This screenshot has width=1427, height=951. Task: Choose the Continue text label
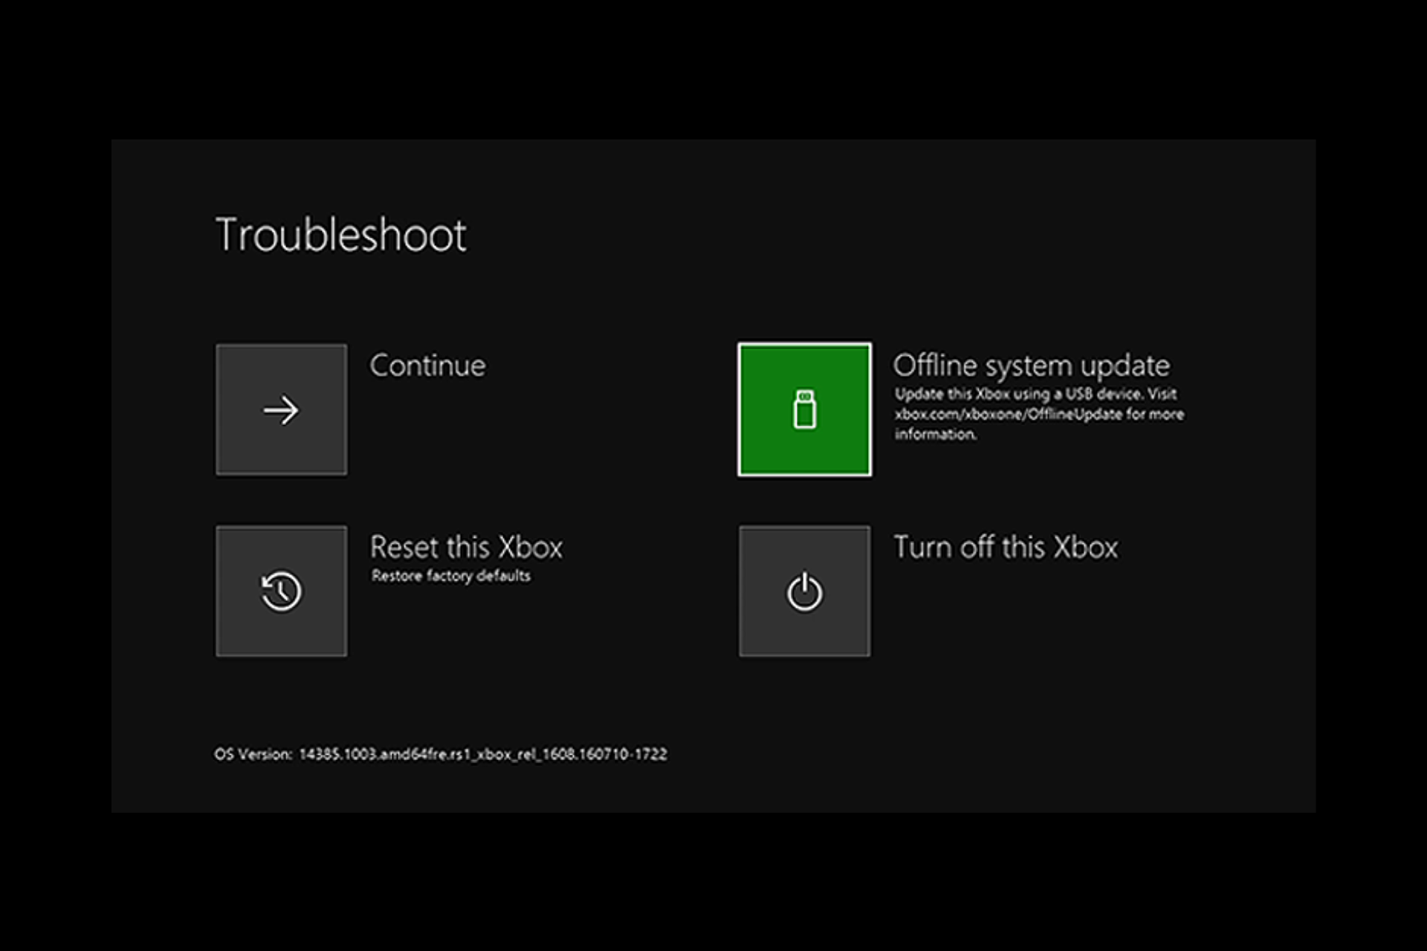coord(427,366)
